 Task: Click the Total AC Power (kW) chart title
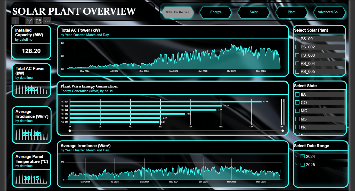[80, 30]
